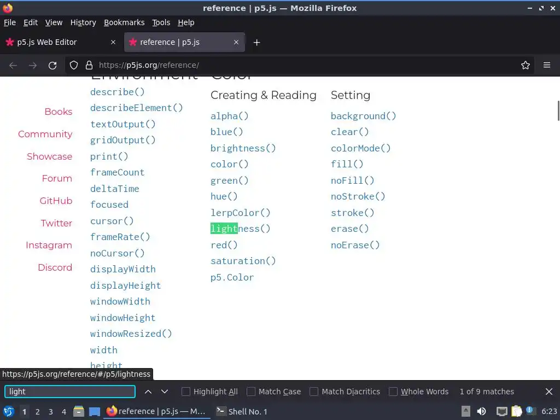Open the noStroke() reference link
The image size is (560, 420).
point(358,196)
